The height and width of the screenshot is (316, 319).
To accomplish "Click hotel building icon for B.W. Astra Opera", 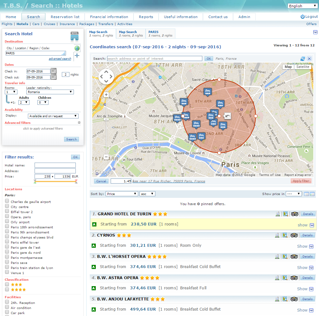I will click(277, 278).
